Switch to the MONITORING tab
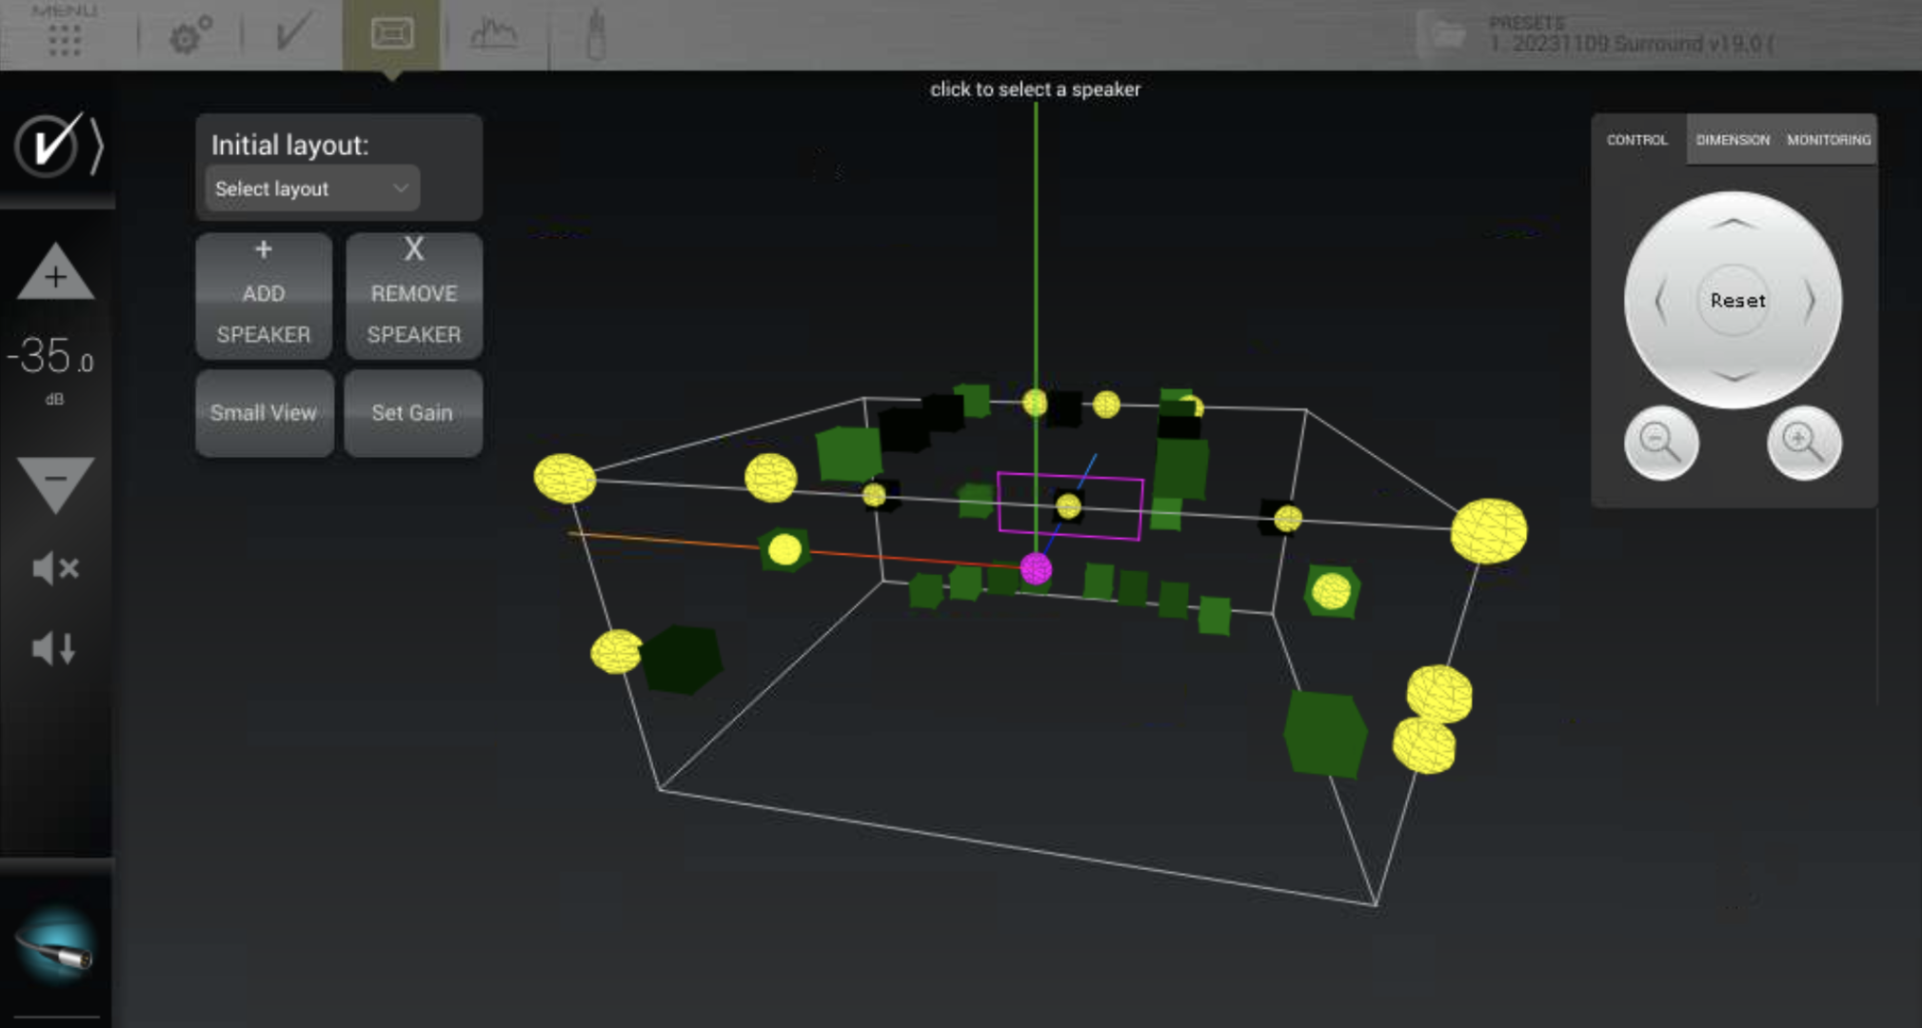1922x1028 pixels. click(1828, 140)
